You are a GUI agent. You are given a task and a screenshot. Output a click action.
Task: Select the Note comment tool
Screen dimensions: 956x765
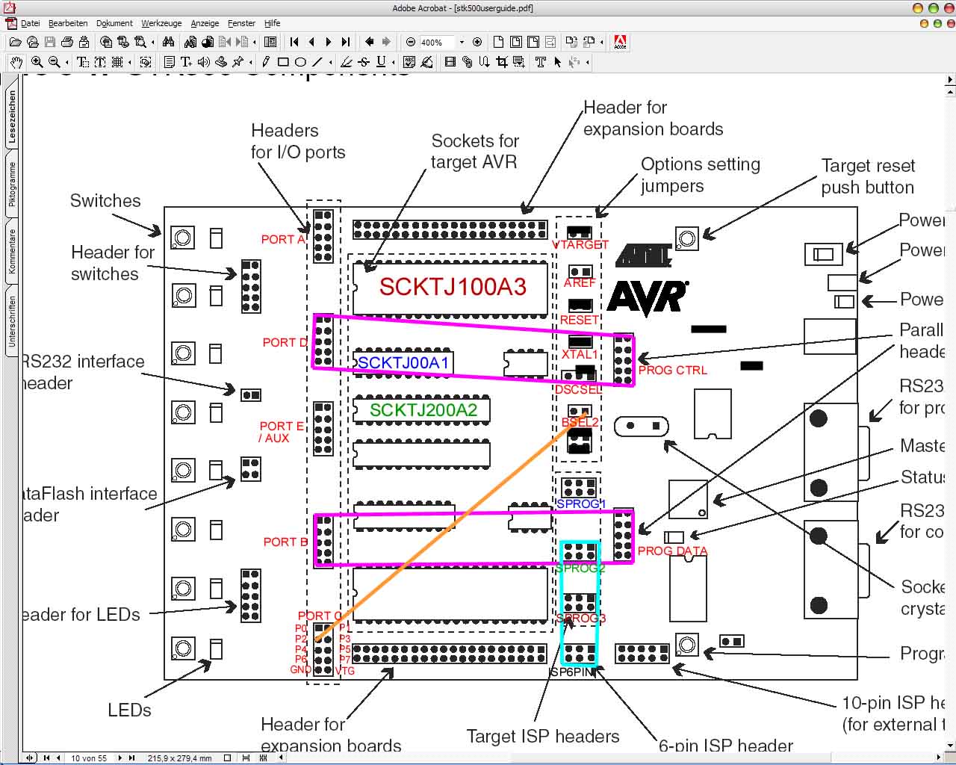170,62
